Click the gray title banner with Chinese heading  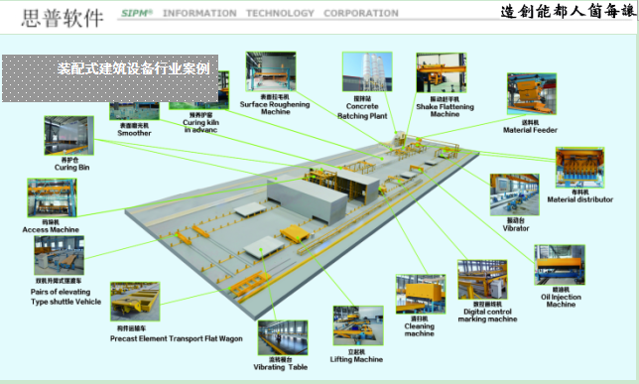pyautogui.click(x=110, y=78)
